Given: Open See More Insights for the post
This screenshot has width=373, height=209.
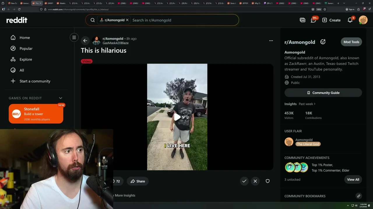Looking at the screenshot, I should (x=124, y=195).
